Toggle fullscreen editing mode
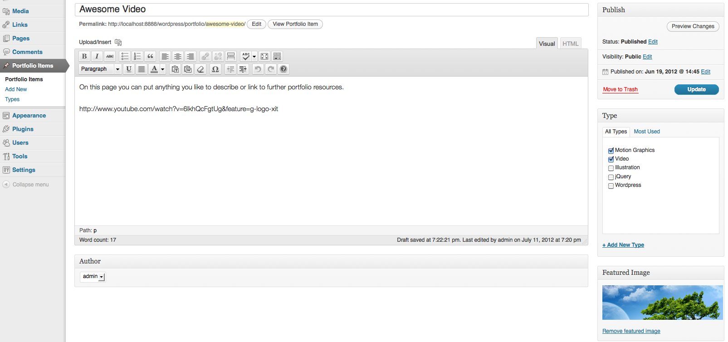Image resolution: width=728 pixels, height=342 pixels. 264,56
